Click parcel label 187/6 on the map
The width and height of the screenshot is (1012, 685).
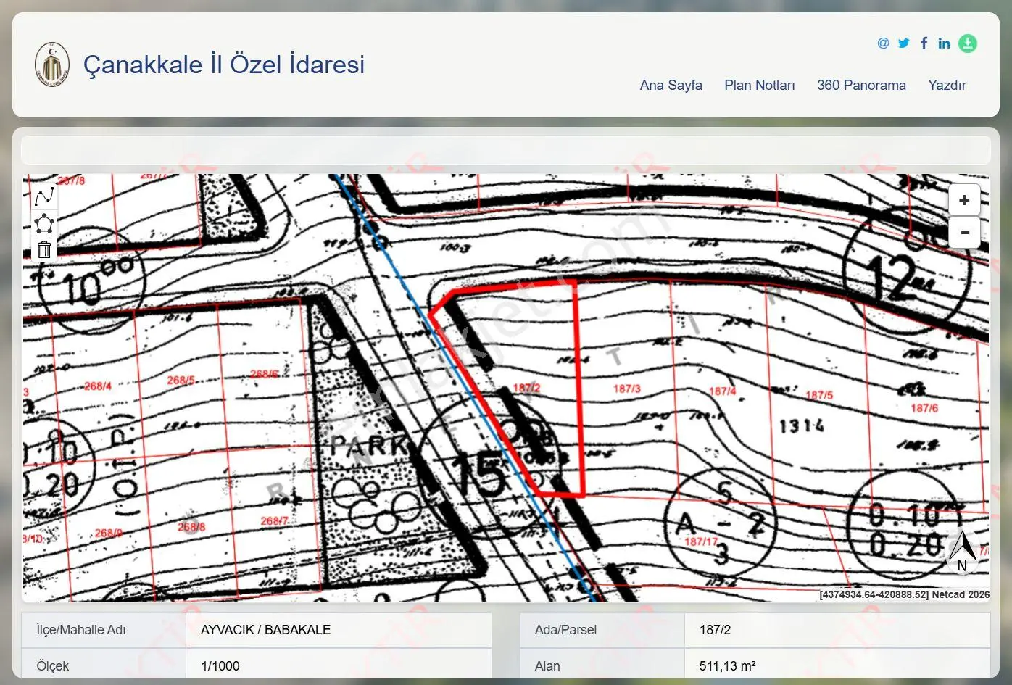click(x=924, y=408)
